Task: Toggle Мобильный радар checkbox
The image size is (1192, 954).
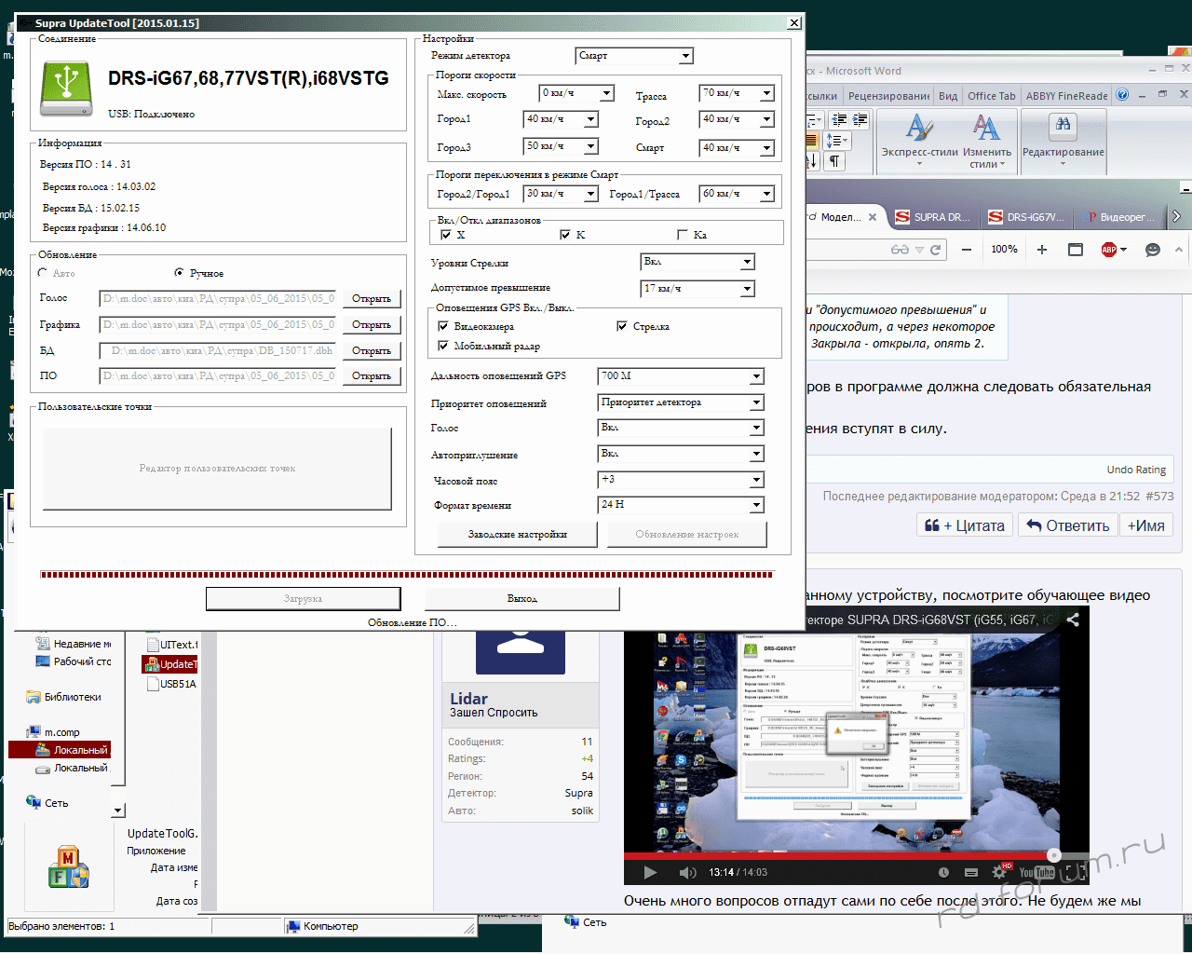Action: pyautogui.click(x=443, y=346)
